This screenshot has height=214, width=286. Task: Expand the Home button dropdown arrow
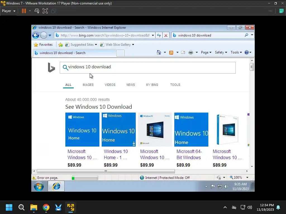165,52
